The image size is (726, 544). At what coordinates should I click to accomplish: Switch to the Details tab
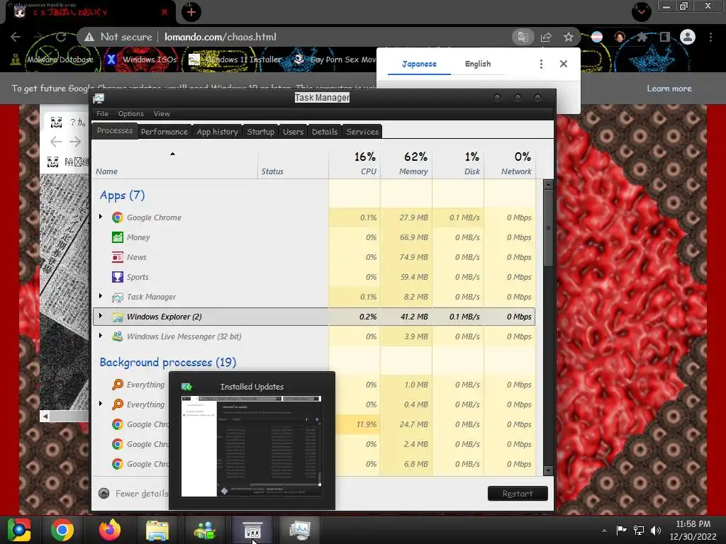pos(325,132)
